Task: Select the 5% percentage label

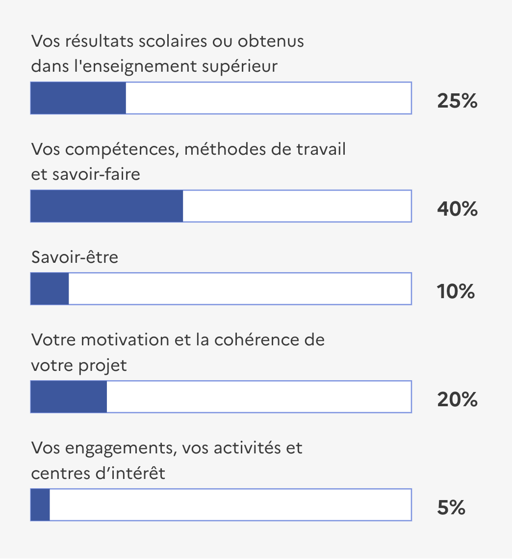Action: 451,507
